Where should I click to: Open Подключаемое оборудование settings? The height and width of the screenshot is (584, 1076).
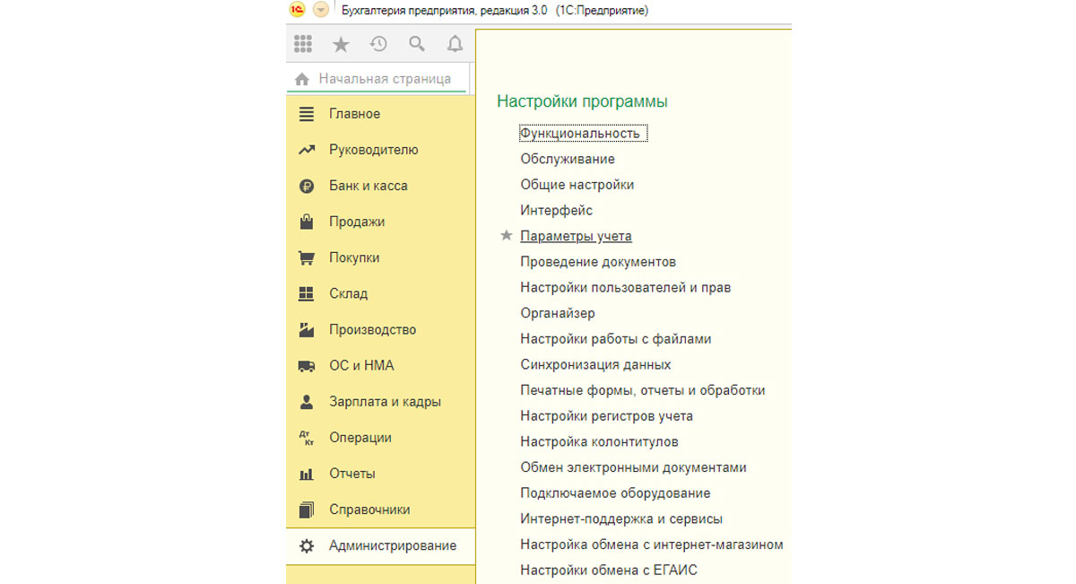(615, 493)
